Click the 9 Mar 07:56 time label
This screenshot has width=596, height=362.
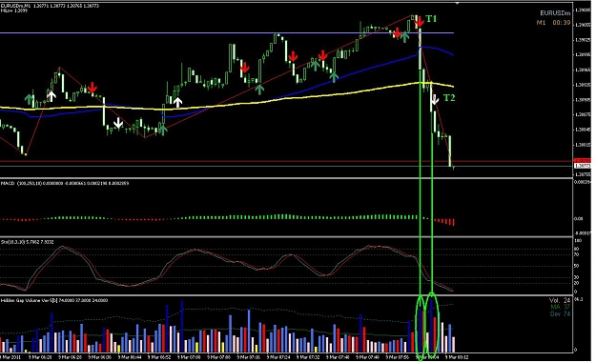tap(398, 357)
